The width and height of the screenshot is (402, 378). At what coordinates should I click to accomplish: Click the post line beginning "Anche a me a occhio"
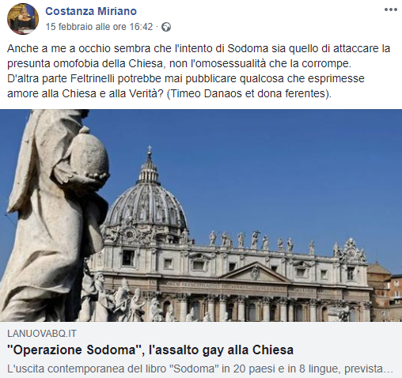tap(199, 48)
